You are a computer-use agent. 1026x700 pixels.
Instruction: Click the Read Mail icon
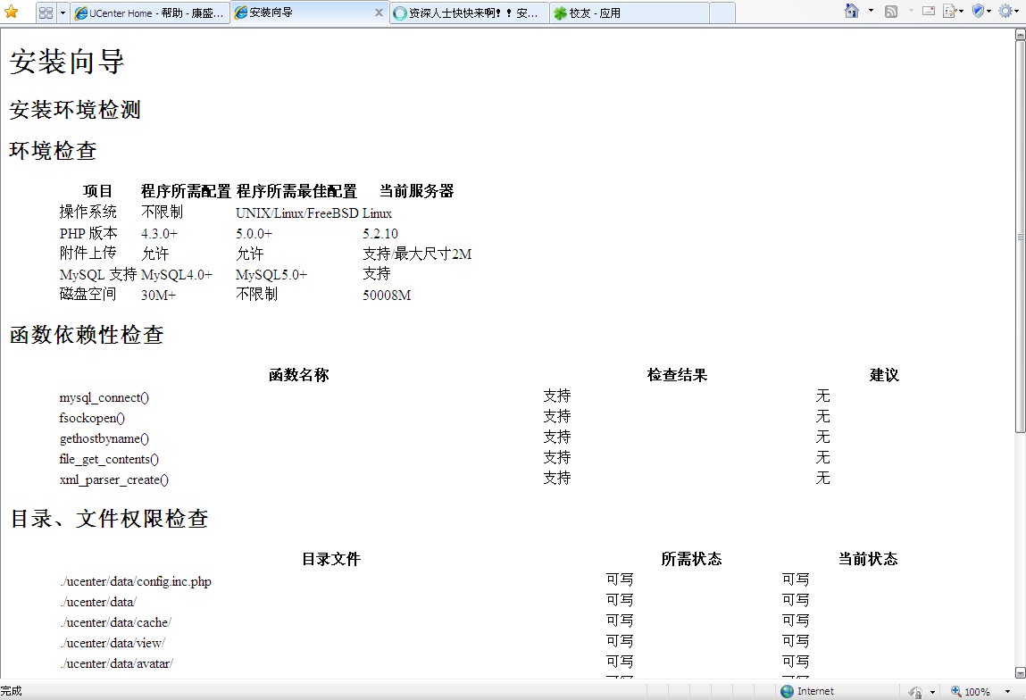pyautogui.click(x=929, y=11)
